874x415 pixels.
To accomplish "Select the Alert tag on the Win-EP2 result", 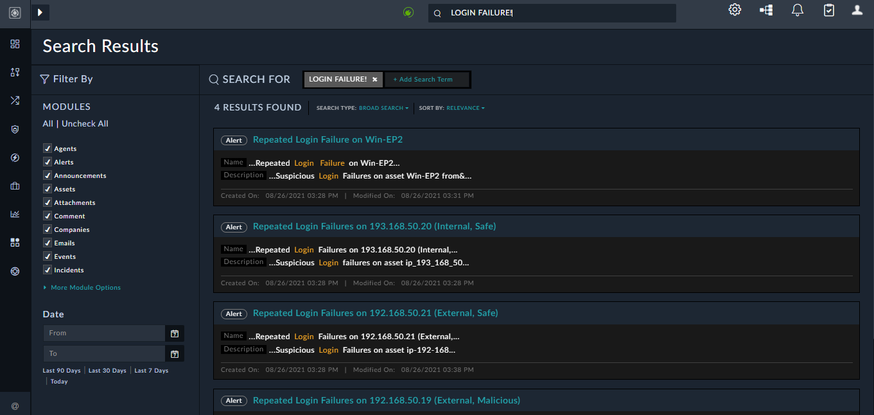I will 234,139.
